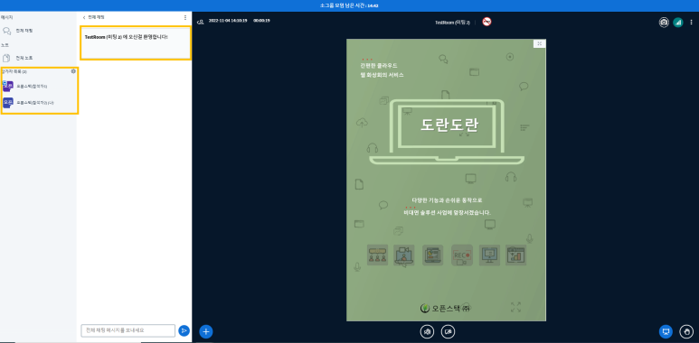Open the shared notes item
699x343 pixels.
18,58
